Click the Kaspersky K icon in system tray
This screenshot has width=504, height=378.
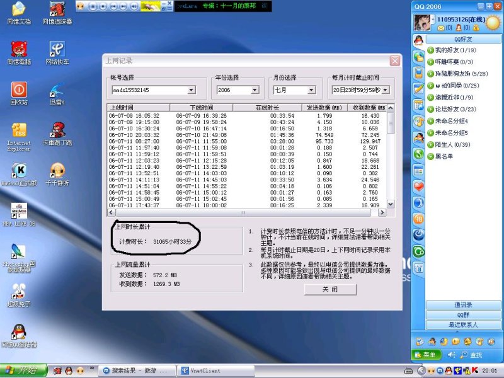point(474,370)
